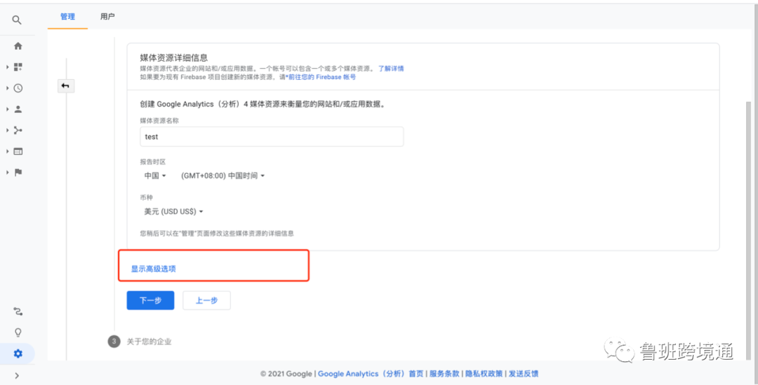Image resolution: width=758 pixels, height=385 pixels.
Task: Open Google Analytics（分析）首页 footer link
Action: pos(371,373)
